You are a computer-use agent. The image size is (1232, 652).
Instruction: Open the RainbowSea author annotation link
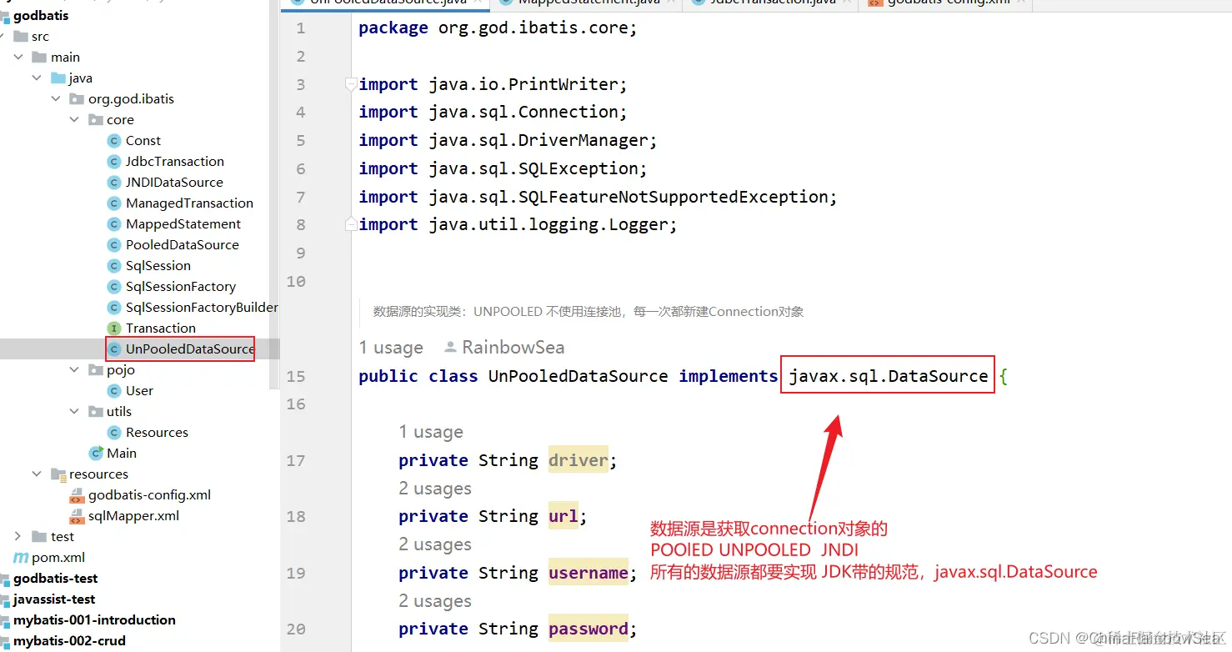[513, 348]
